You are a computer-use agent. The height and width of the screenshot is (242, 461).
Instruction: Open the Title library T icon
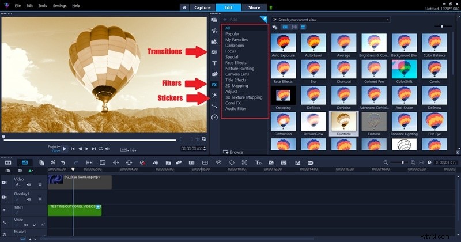pos(214,63)
